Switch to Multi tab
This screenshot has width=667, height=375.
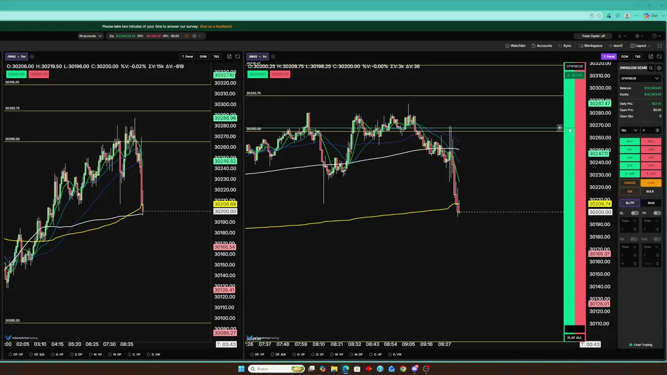tap(651, 203)
